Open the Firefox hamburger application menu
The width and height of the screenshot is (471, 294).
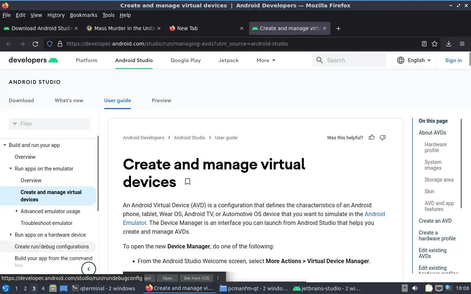tap(462, 44)
